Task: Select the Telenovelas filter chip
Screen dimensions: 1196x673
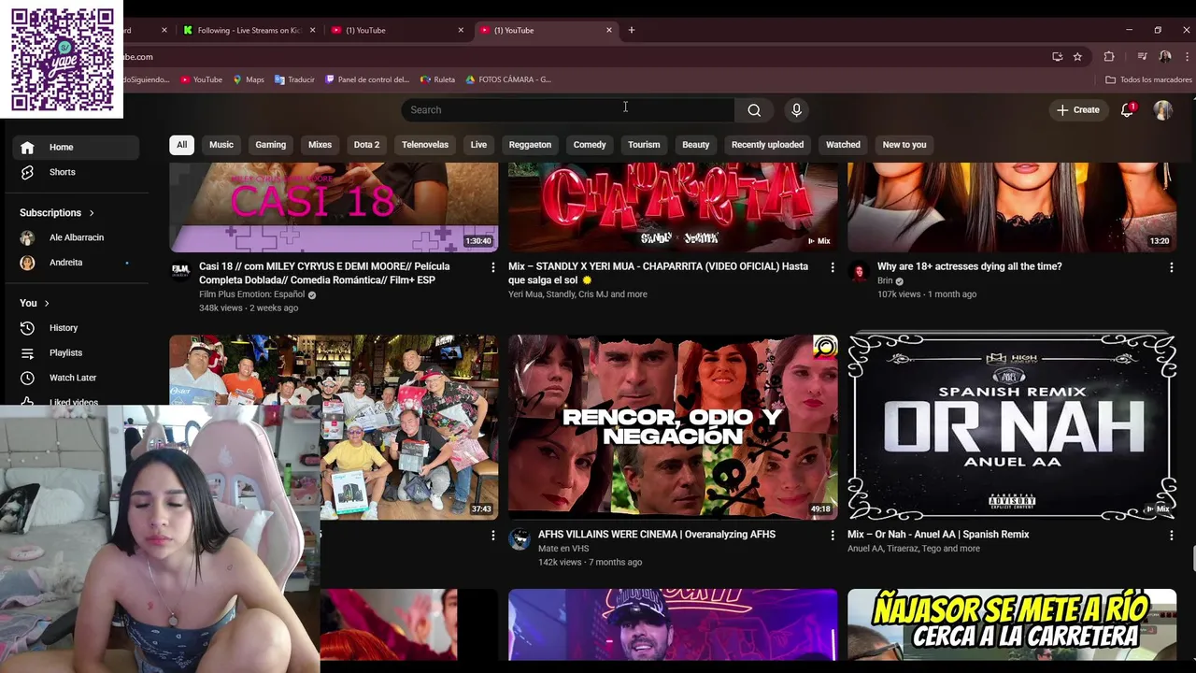Action: 425,145
